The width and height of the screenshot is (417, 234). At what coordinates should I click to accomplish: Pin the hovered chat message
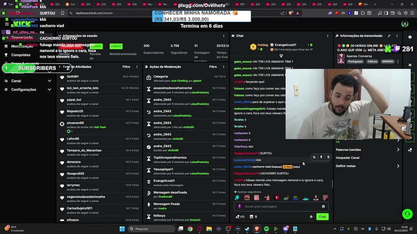321,157
